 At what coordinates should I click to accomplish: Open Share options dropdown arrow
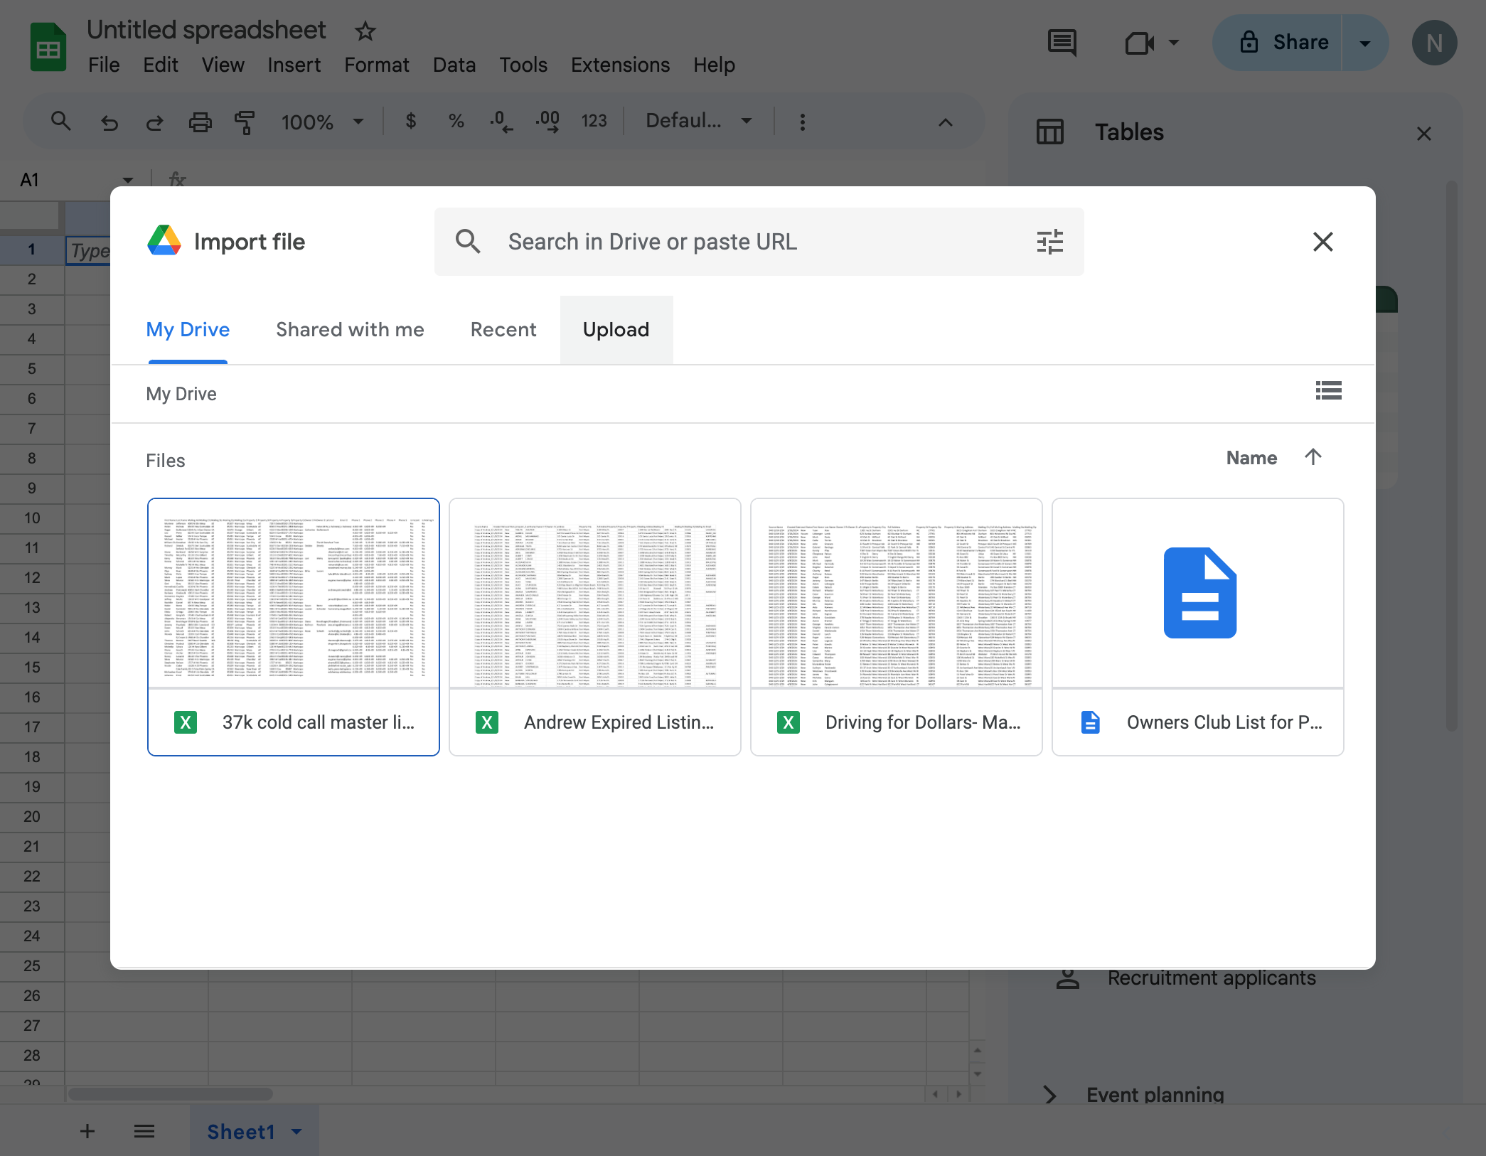tap(1365, 43)
